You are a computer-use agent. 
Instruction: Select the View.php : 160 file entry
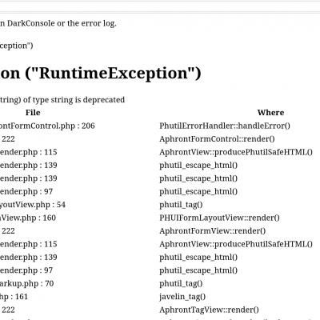[x=28, y=218]
